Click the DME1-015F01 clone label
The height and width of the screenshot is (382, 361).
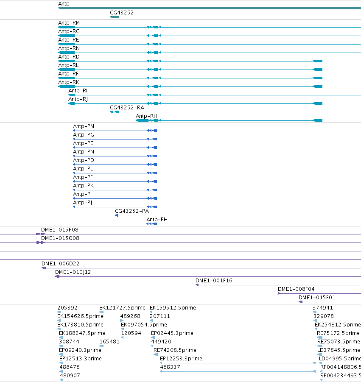317,298
